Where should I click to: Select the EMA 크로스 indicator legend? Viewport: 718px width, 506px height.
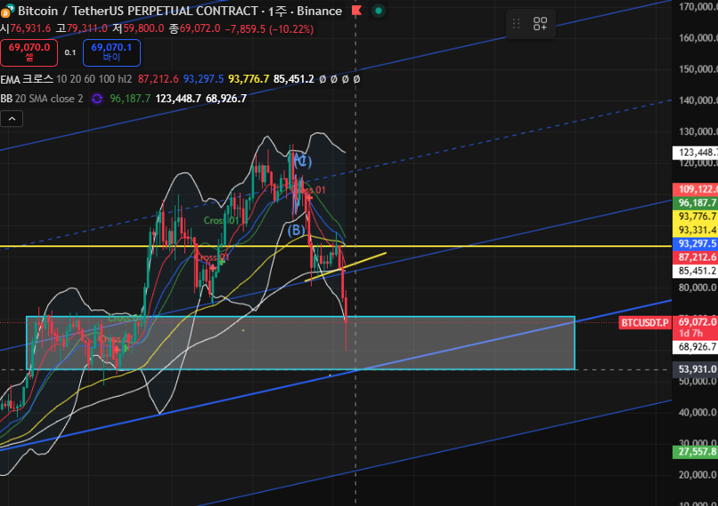[x=67, y=79]
